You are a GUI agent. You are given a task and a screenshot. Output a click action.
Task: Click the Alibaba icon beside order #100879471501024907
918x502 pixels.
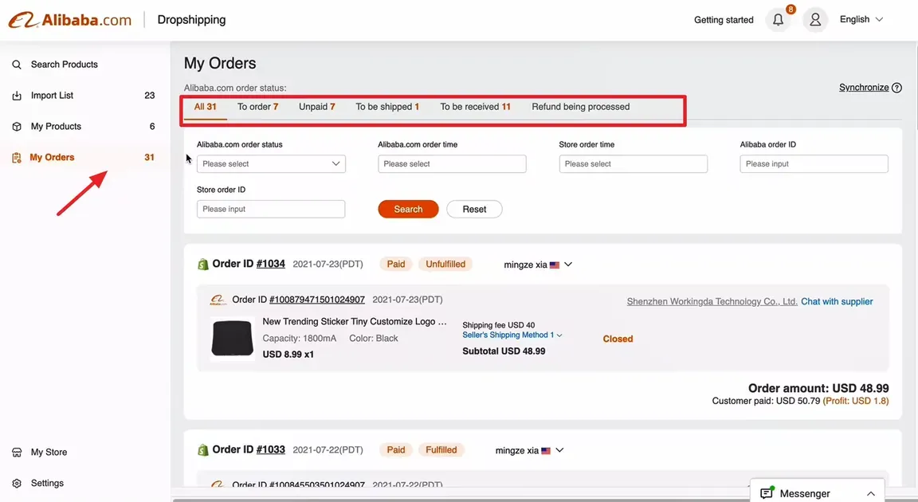[218, 300]
